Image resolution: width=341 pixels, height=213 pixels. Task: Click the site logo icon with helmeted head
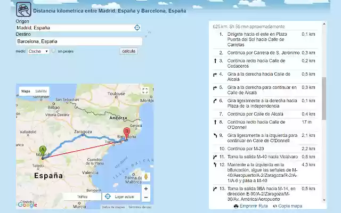click(23, 10)
